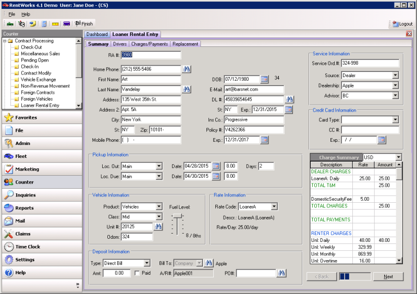417x294 pixels.
Task: Switch to the Drivers tab
Action: pyautogui.click(x=120, y=44)
